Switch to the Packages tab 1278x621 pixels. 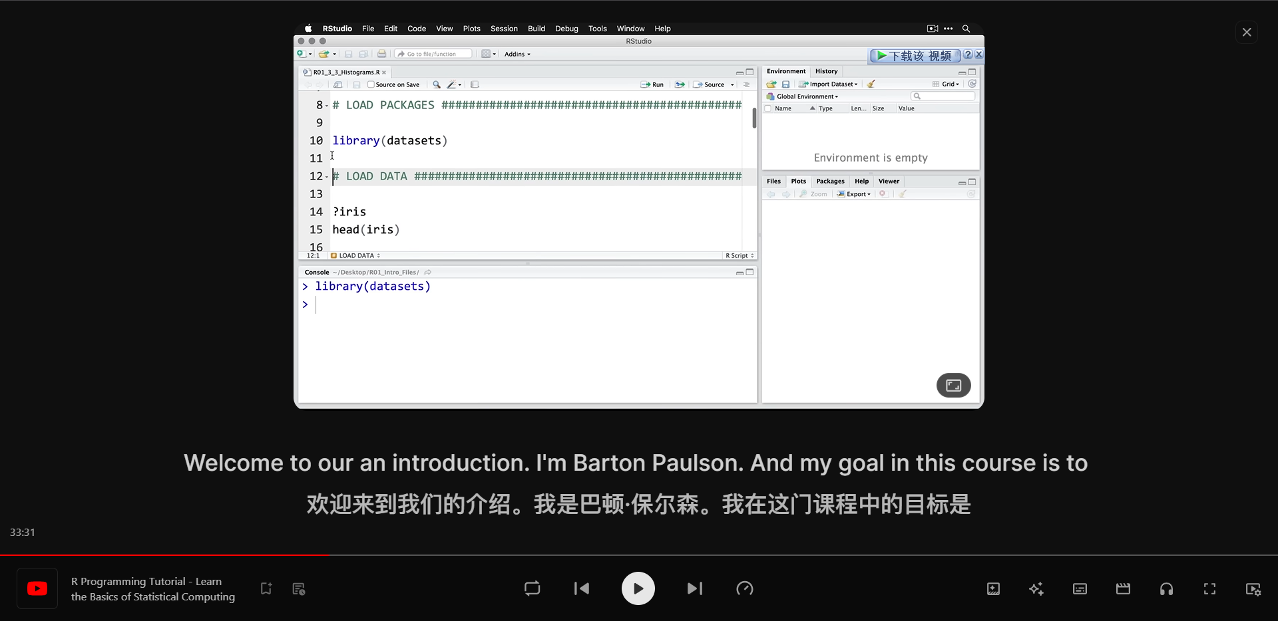pos(830,181)
